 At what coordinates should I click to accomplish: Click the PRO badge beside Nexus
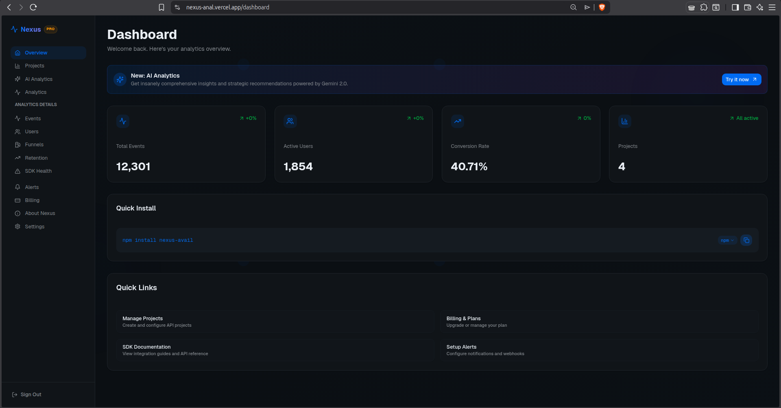[50, 29]
